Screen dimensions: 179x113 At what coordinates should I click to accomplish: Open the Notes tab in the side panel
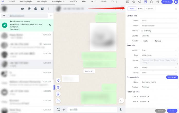(x=140, y=9)
